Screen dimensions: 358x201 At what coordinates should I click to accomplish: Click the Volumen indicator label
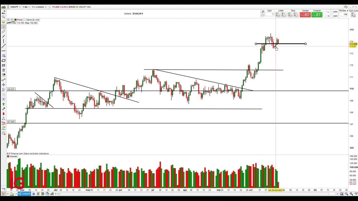(x=13, y=156)
